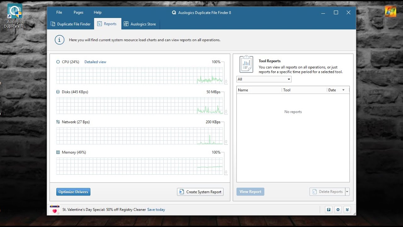
Task: Click the CPU usage graph
Action: coord(139,75)
